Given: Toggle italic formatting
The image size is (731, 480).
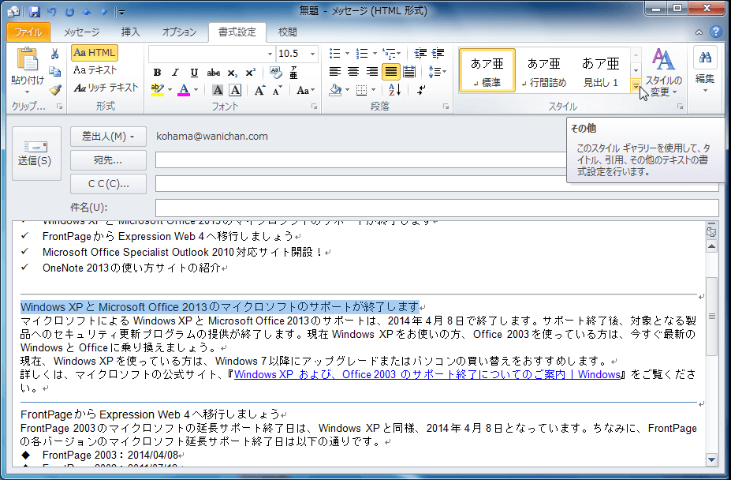Looking at the screenshot, I should point(175,73).
